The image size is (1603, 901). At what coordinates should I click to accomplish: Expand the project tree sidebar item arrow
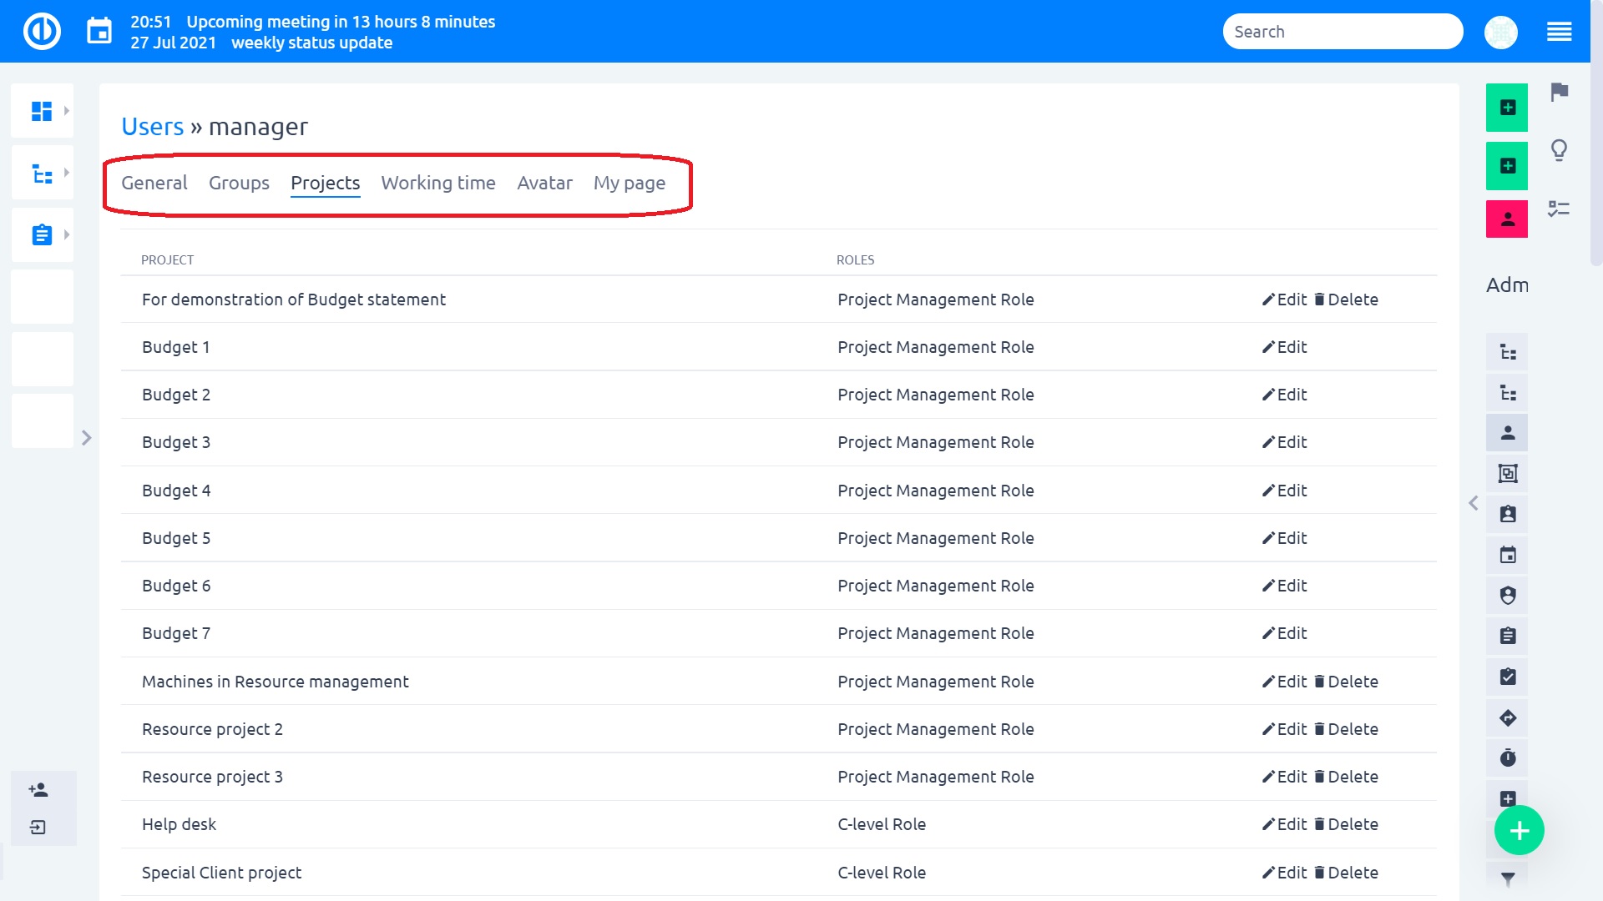point(66,173)
